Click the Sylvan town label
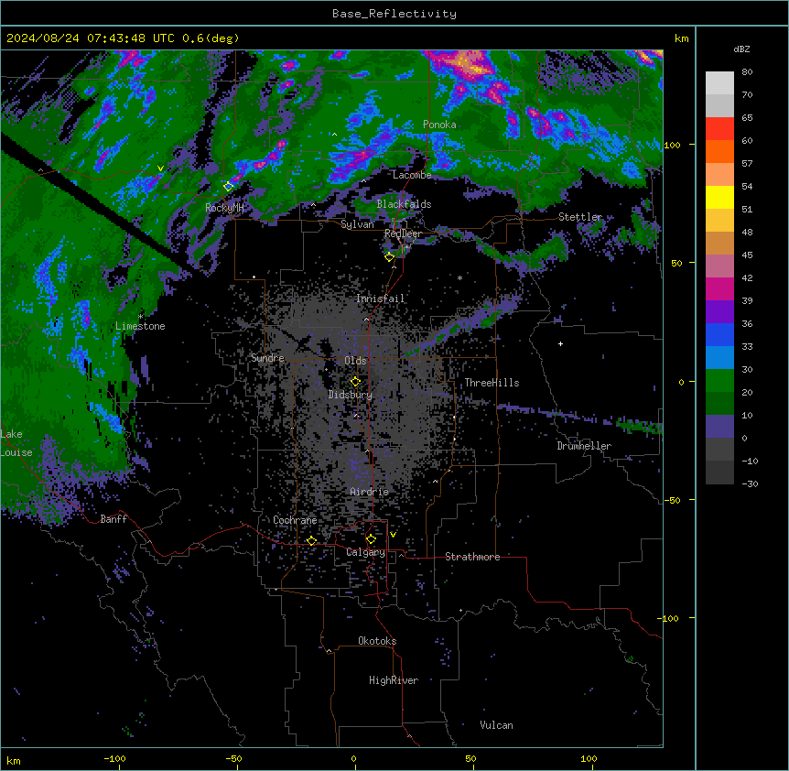The height and width of the screenshot is (771, 789). pos(357,224)
